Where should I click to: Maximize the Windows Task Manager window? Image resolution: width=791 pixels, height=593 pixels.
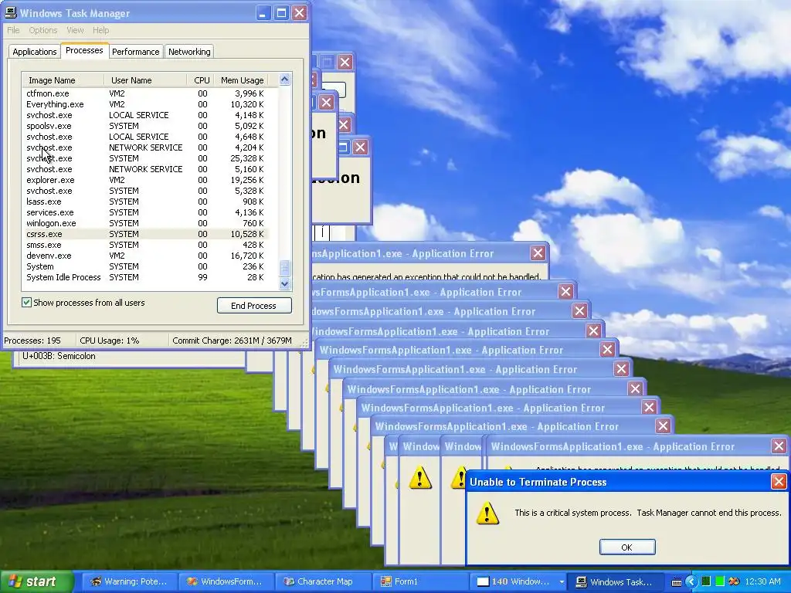click(x=281, y=12)
